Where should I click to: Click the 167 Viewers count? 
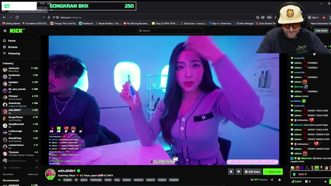click(x=259, y=180)
